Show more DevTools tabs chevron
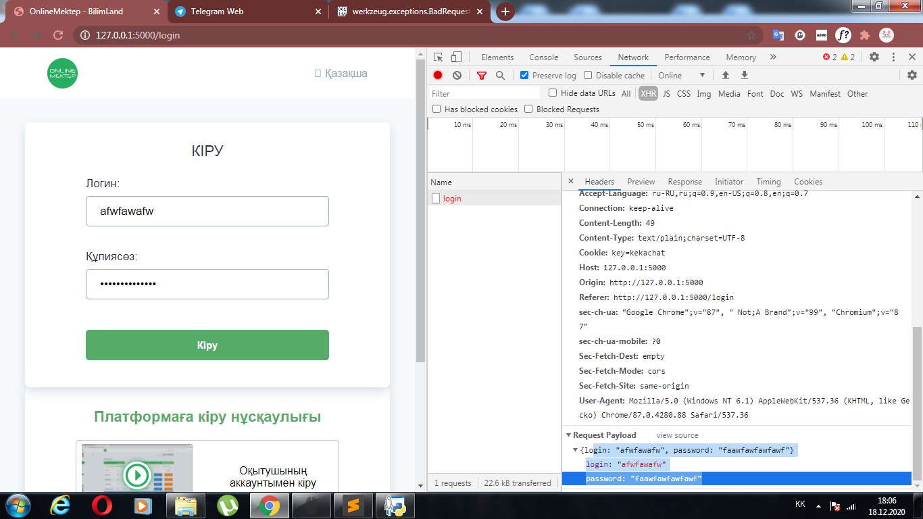Screen dimensions: 923x519 pyautogui.click(x=773, y=57)
